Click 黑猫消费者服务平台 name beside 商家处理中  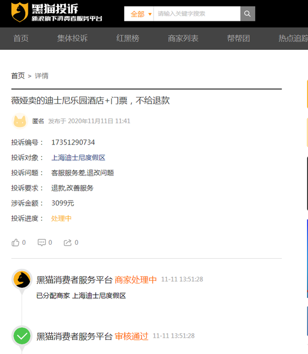click(74, 280)
